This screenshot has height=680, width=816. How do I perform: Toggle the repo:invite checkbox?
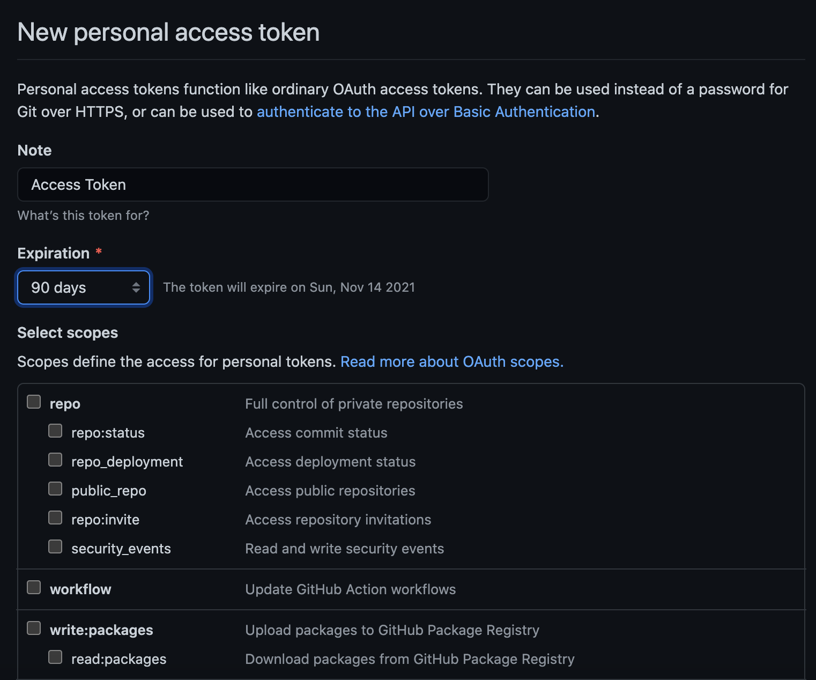click(55, 518)
